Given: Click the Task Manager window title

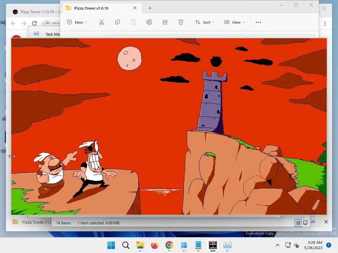Looking at the screenshot, I should [x=52, y=34].
